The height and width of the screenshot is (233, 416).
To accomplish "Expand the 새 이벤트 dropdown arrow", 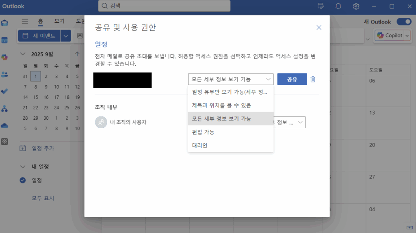I will (x=66, y=36).
